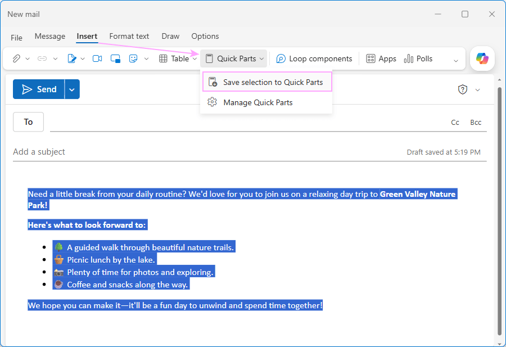Click Loop components button
Screen dimensions: 506x347
tap(314, 58)
